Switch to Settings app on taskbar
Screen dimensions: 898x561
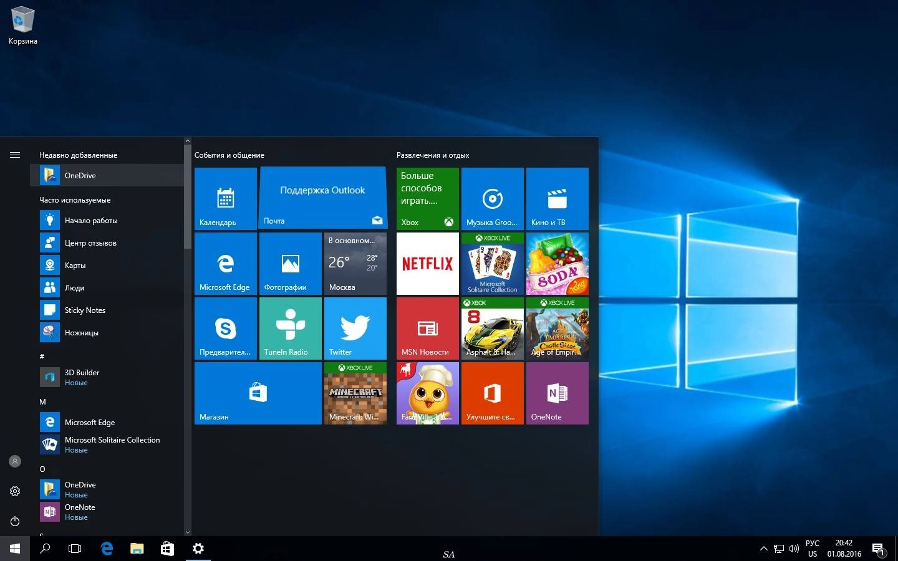[x=198, y=549]
